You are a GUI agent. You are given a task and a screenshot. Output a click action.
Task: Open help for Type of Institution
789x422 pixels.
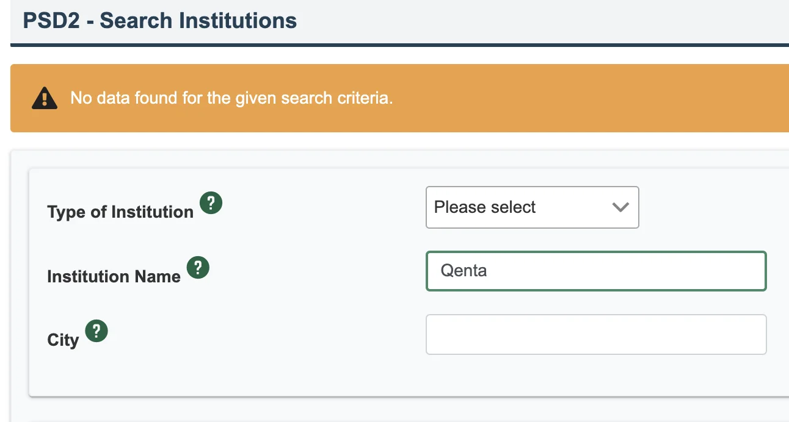click(x=211, y=202)
